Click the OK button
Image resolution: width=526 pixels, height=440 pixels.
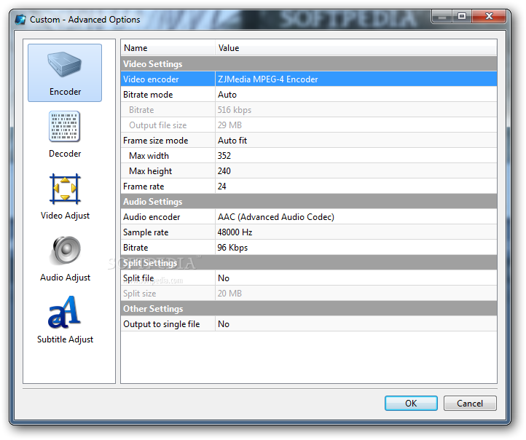(x=411, y=403)
